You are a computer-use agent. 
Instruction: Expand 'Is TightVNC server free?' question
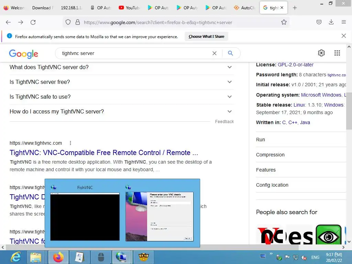pyautogui.click(x=122, y=82)
